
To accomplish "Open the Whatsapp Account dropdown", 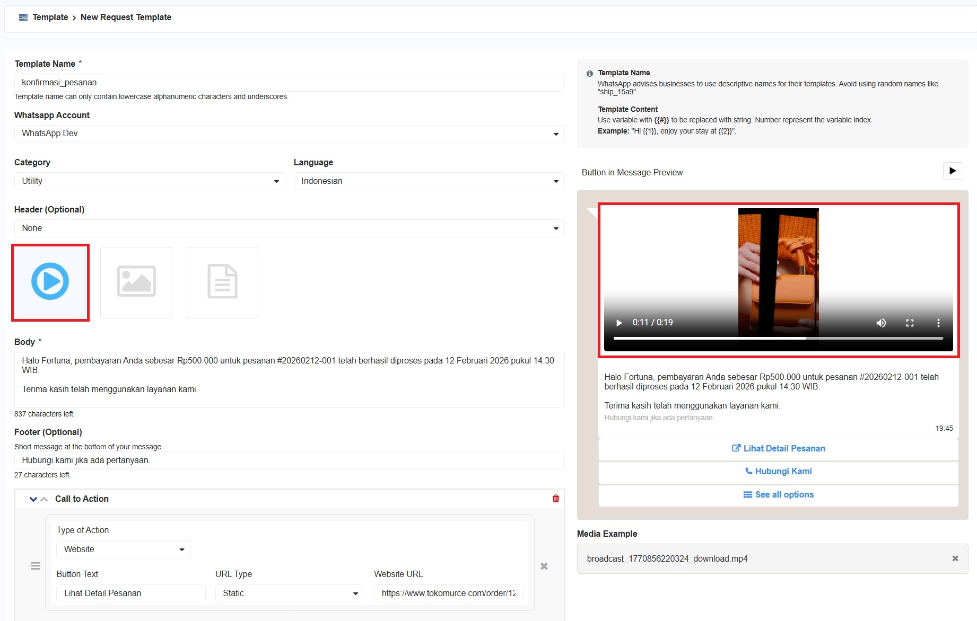I will click(289, 134).
